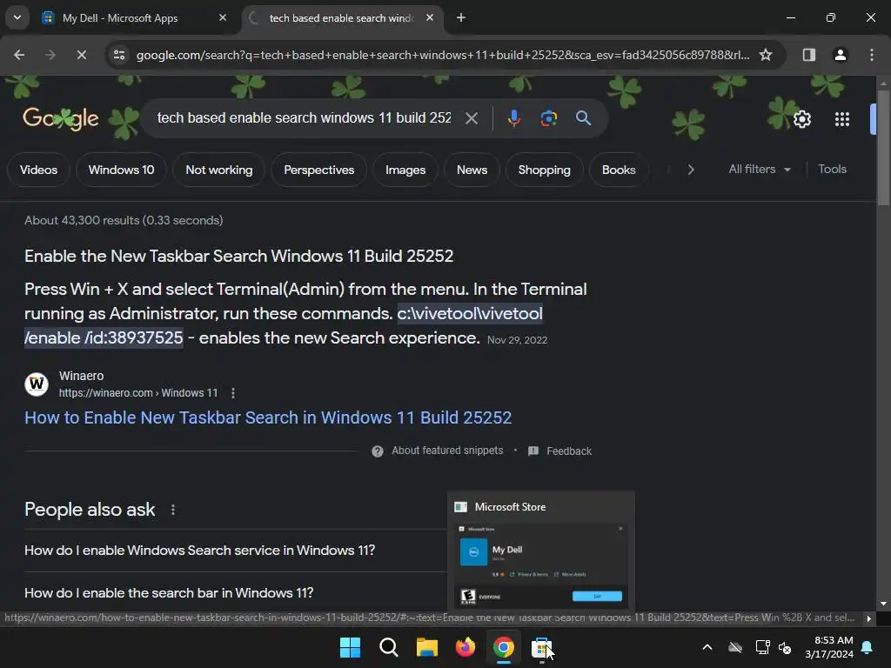Filter results by Not working
891x668 pixels.
click(218, 170)
